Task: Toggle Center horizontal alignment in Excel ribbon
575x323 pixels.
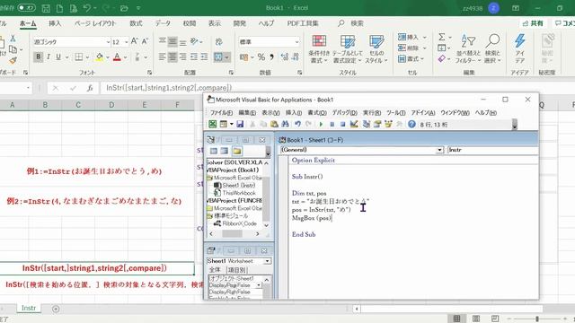Action: point(172,57)
